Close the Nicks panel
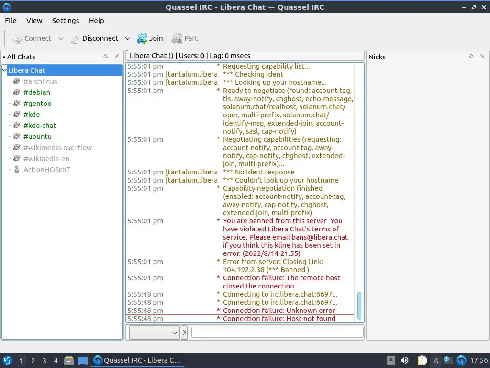Screen dimensions: 490x368 (482, 56)
